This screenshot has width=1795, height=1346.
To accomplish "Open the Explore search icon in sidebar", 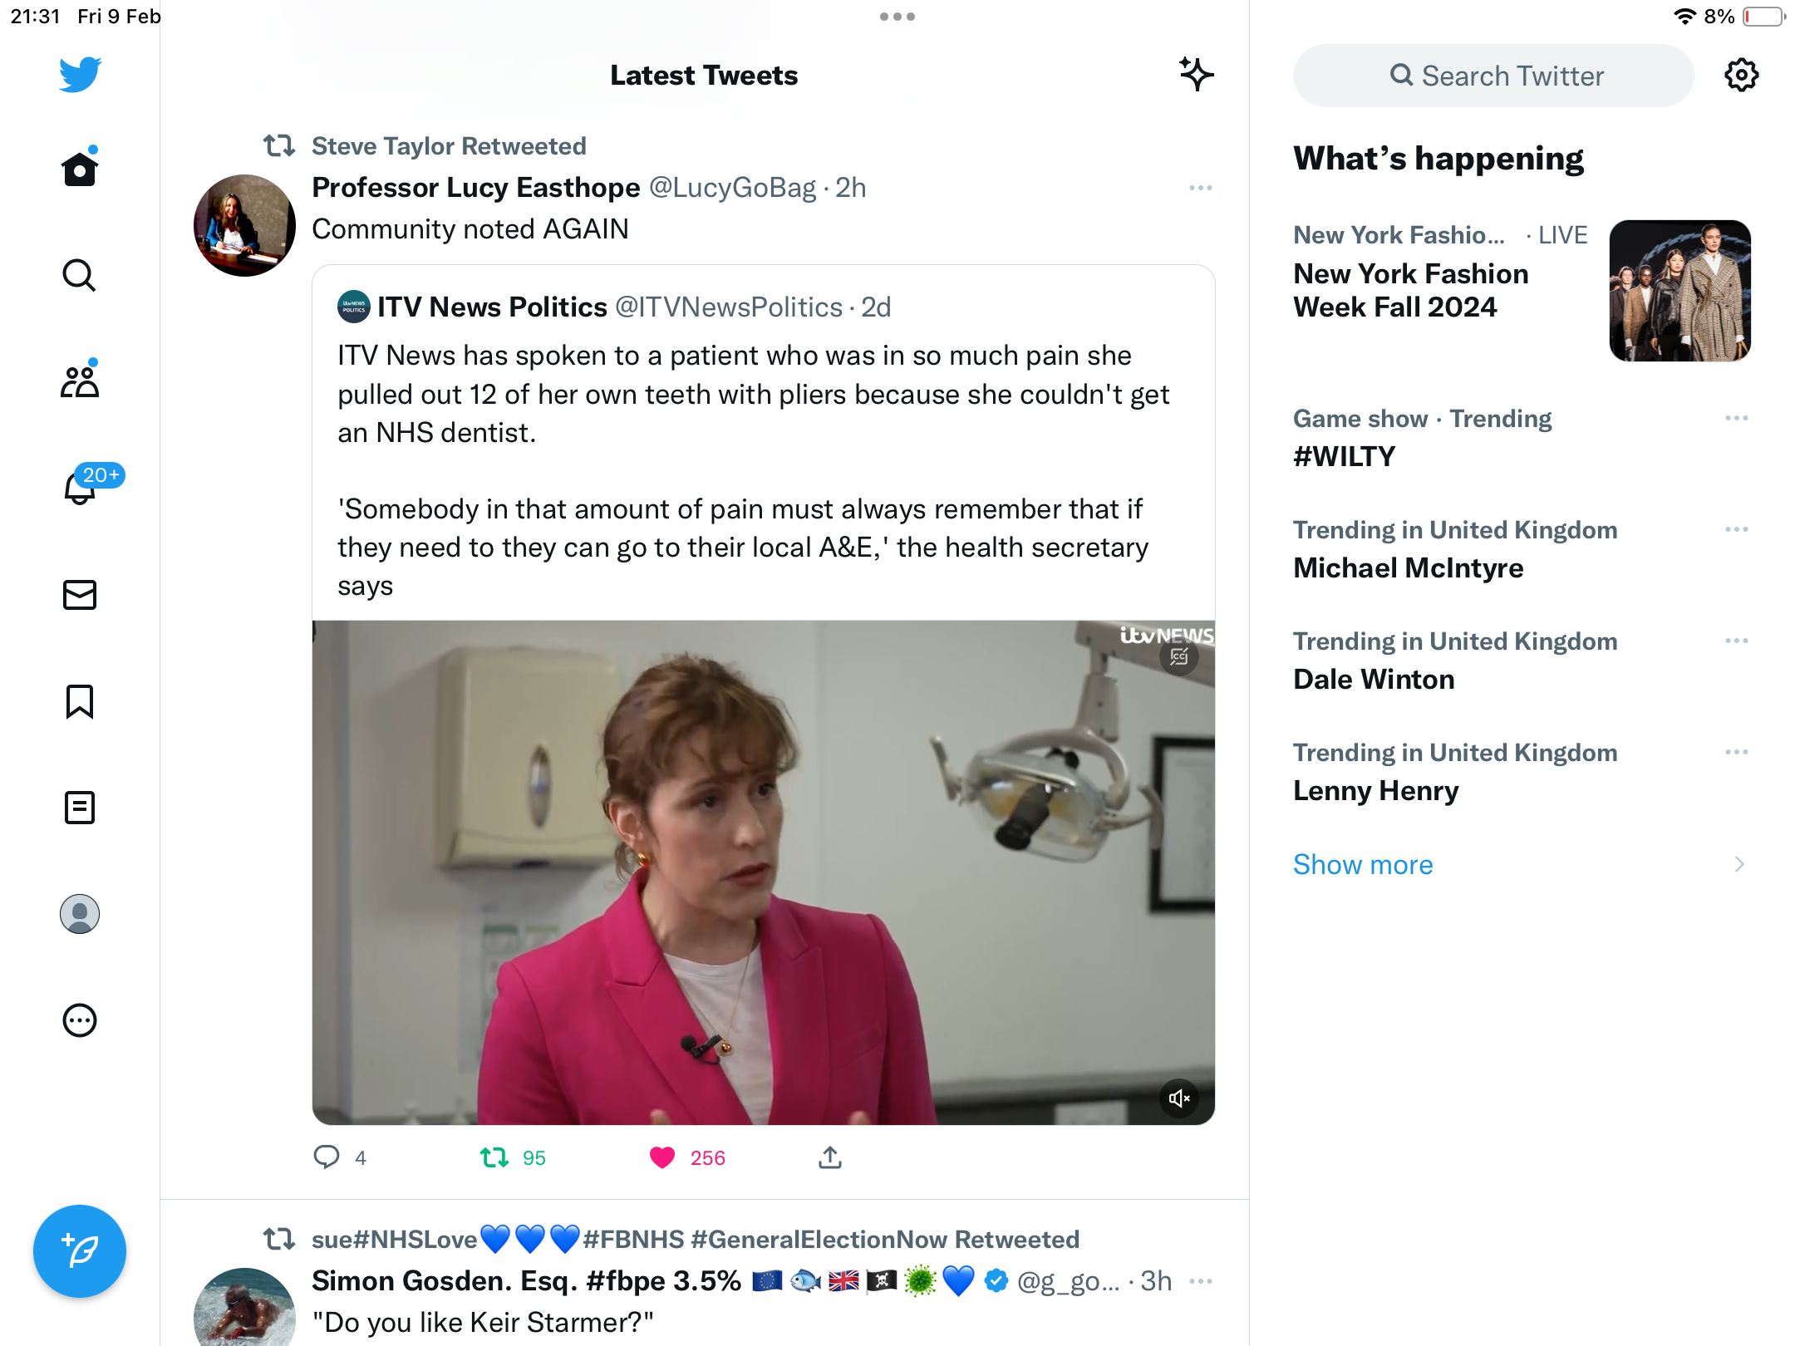I will [x=80, y=275].
